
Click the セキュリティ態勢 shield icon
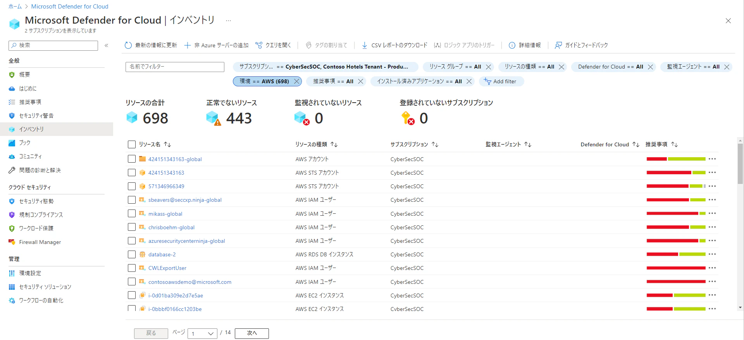12,201
